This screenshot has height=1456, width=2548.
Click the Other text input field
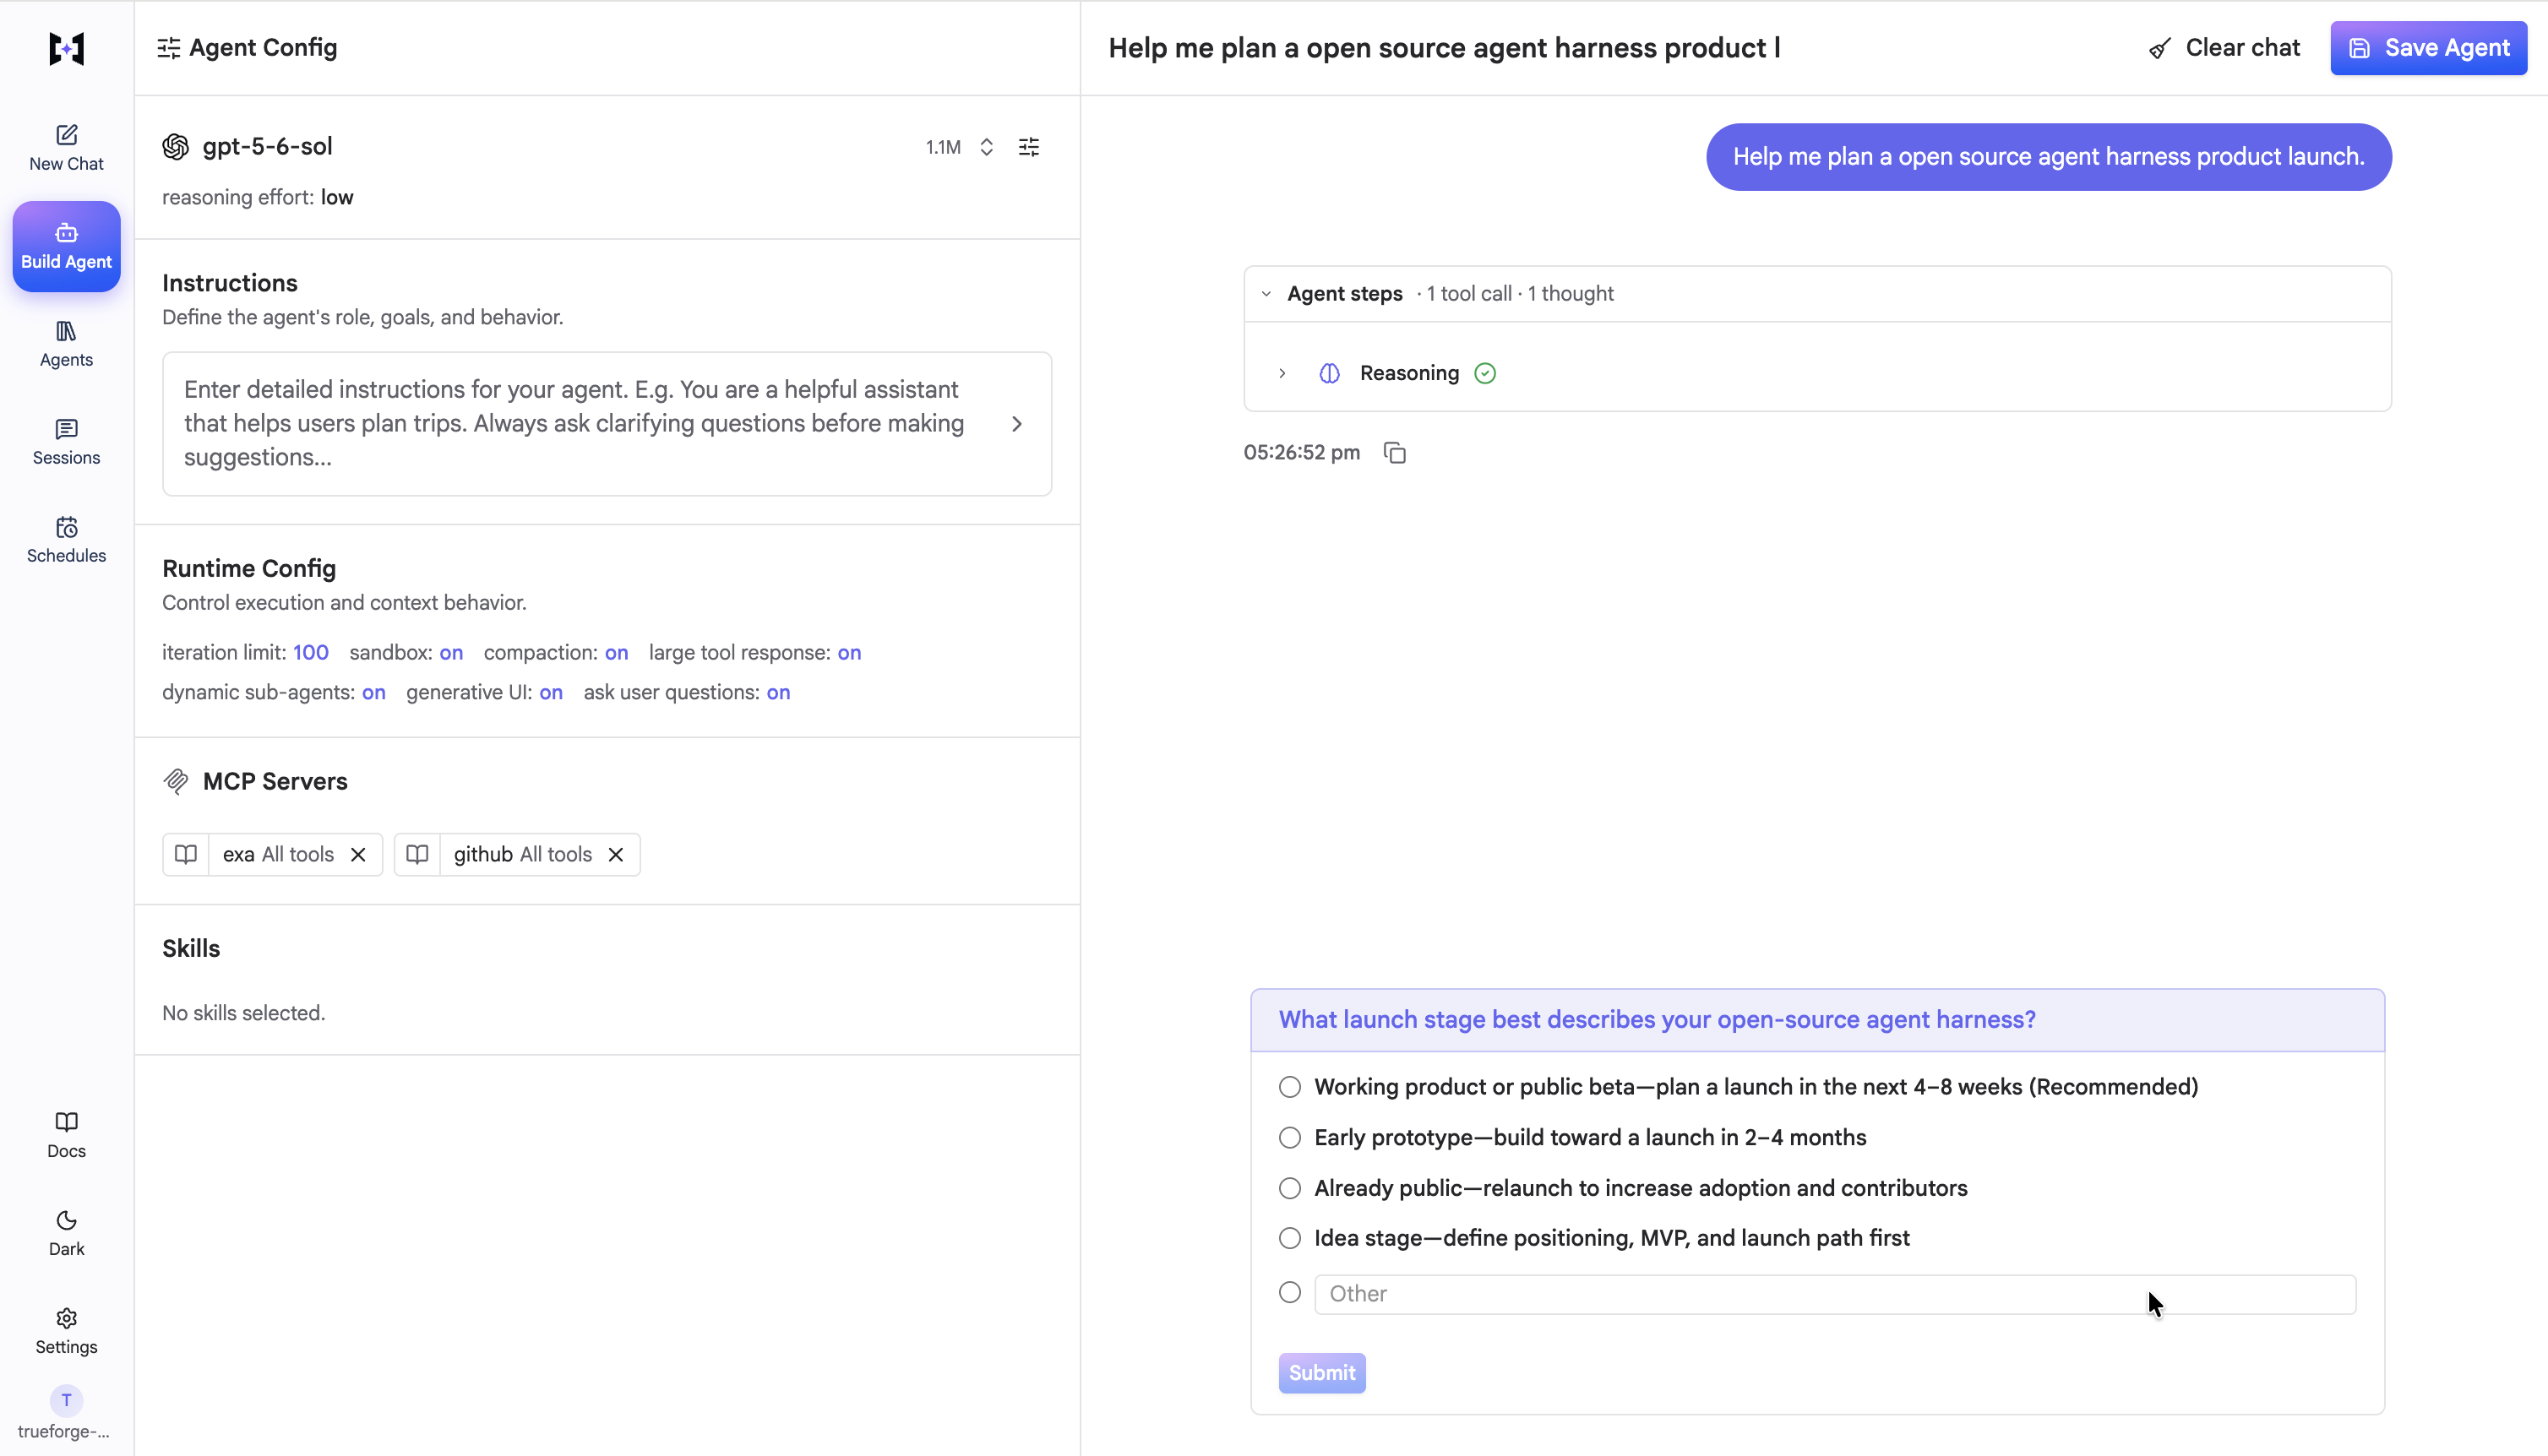[x=1835, y=1294]
